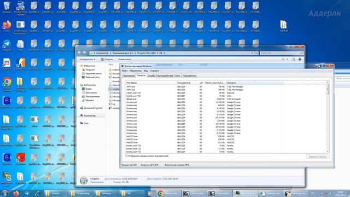Open the Справка menu in Task Manager
Screen dimensions: 350x197
click(x=154, y=71)
